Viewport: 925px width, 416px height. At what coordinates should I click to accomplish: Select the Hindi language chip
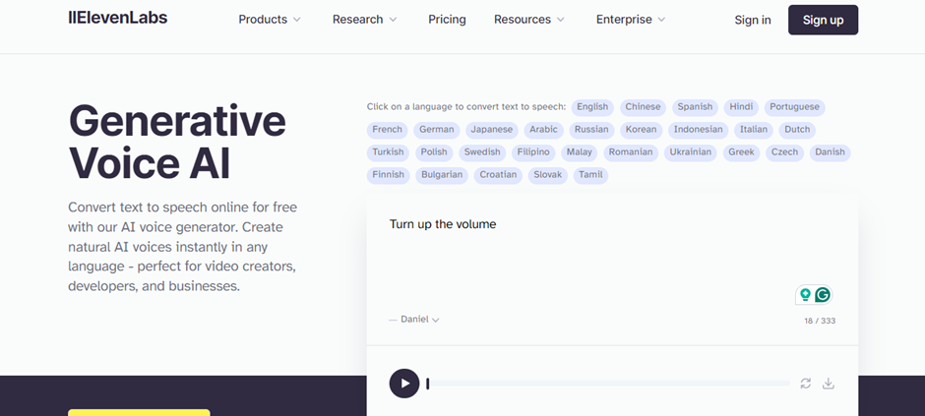point(741,107)
